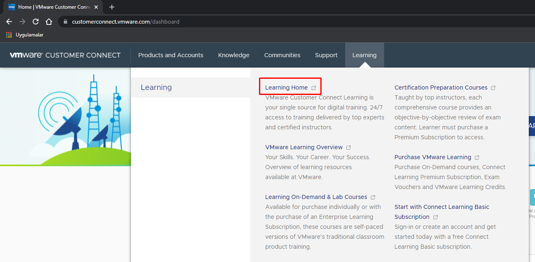Open Start with Connect Learning Basic Subscription
This screenshot has width=535, height=262.
click(x=442, y=212)
